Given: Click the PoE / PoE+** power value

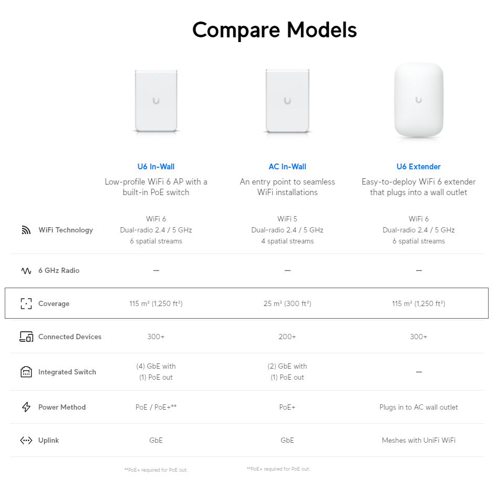Looking at the screenshot, I should tap(156, 407).
